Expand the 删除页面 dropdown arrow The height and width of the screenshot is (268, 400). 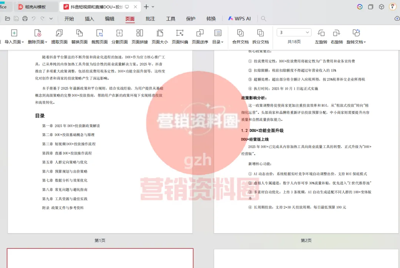46,42
